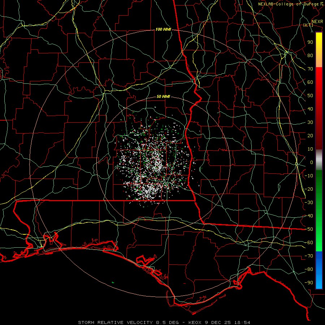
Task: Click the -70 value on the velocity scale
Action: click(x=309, y=256)
